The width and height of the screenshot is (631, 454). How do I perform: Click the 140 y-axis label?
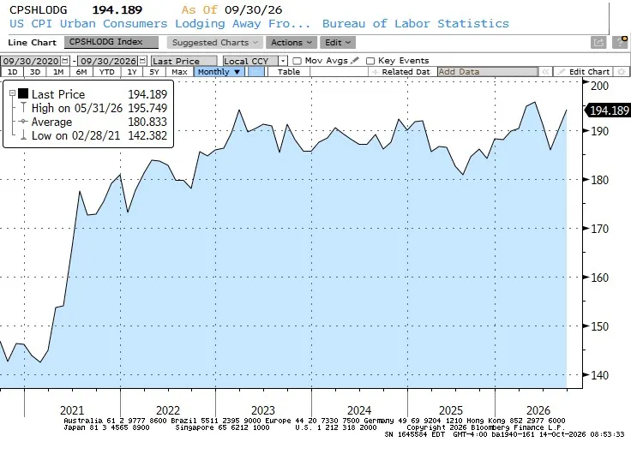599,375
